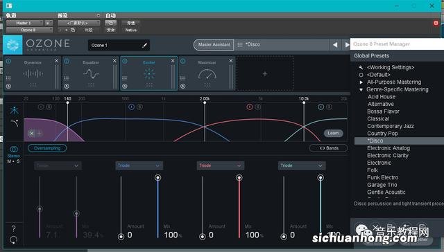Collapse Genre-Specific Mastering preset folder
This screenshot has height=252, width=444.
tap(361, 89)
